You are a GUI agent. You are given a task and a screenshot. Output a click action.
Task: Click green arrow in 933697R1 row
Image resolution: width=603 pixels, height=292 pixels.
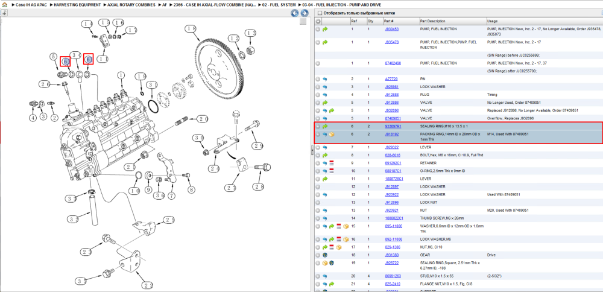325,126
